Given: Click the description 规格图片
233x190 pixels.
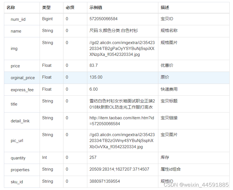Looking at the screenshot, I should [x=169, y=43].
